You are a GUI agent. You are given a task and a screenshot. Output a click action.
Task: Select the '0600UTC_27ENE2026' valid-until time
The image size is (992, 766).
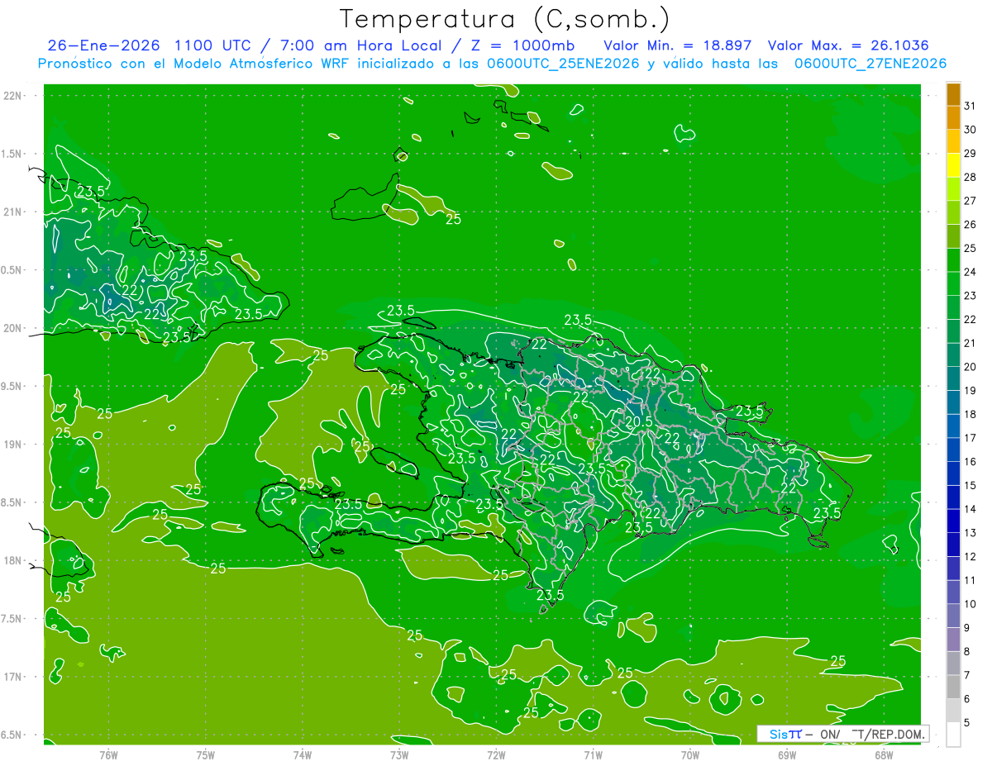coord(870,63)
